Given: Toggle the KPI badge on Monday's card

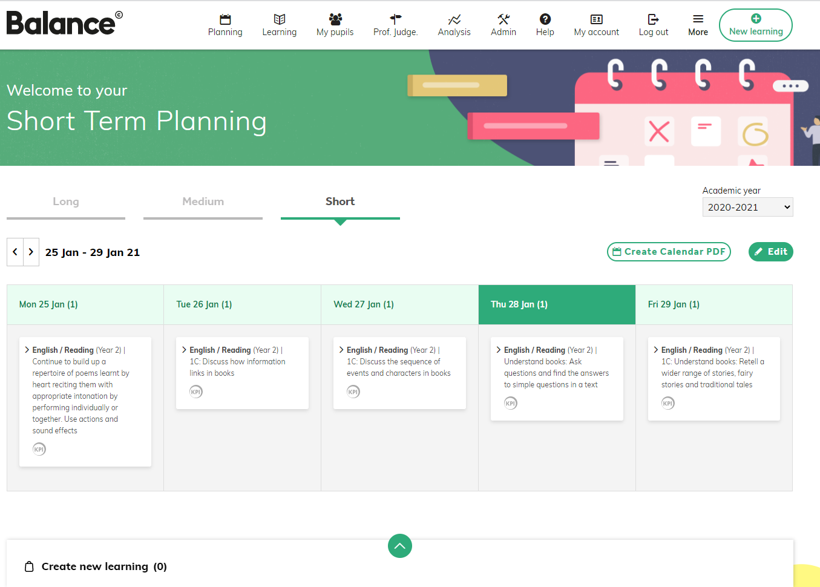Looking at the screenshot, I should (x=39, y=449).
